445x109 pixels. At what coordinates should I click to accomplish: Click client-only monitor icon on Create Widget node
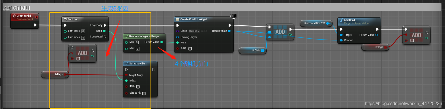234,16
